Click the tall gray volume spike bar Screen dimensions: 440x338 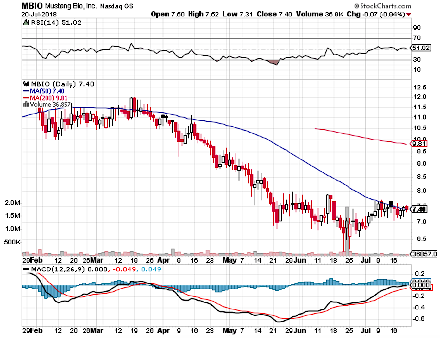click(x=347, y=231)
